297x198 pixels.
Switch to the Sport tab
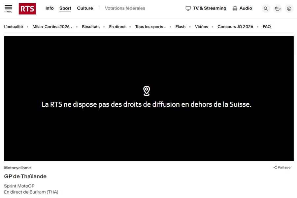tap(65, 8)
